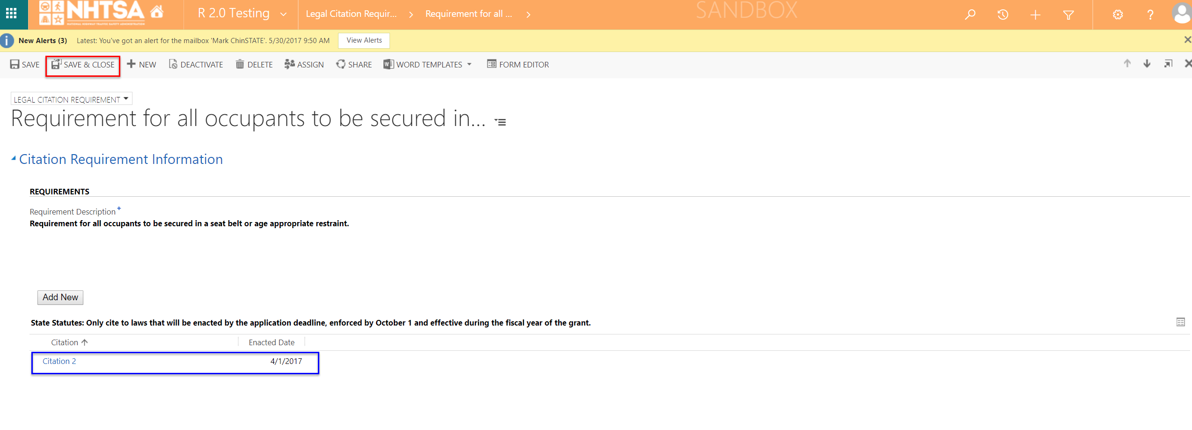
Task: Click Legal Citation Requir... breadcrumb item
Action: tap(351, 14)
